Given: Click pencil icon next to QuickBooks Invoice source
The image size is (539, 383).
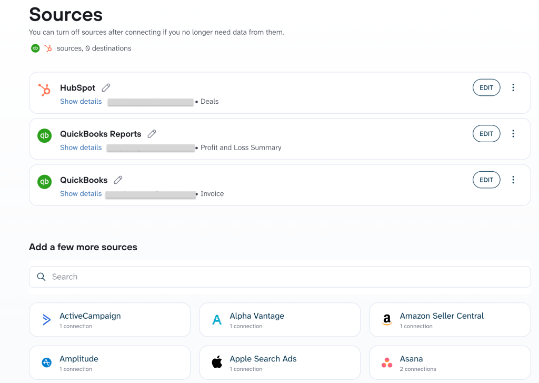Looking at the screenshot, I should click(118, 180).
